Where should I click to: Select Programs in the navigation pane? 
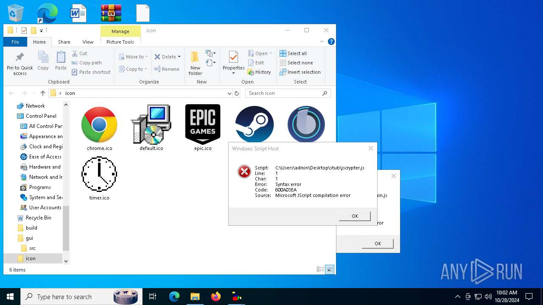pyautogui.click(x=40, y=187)
